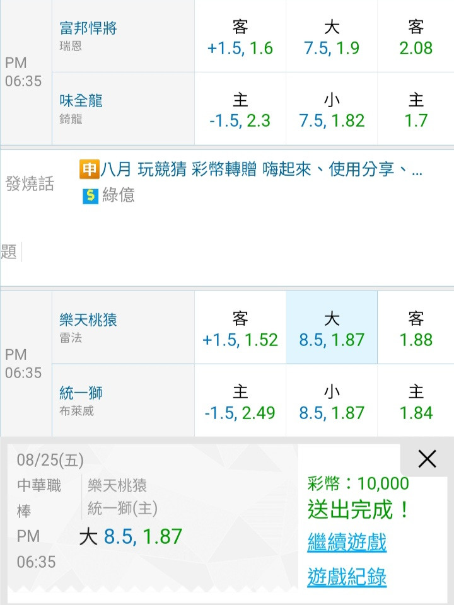Close the bet confirmation popup with X
The image size is (454, 605).
[427, 459]
